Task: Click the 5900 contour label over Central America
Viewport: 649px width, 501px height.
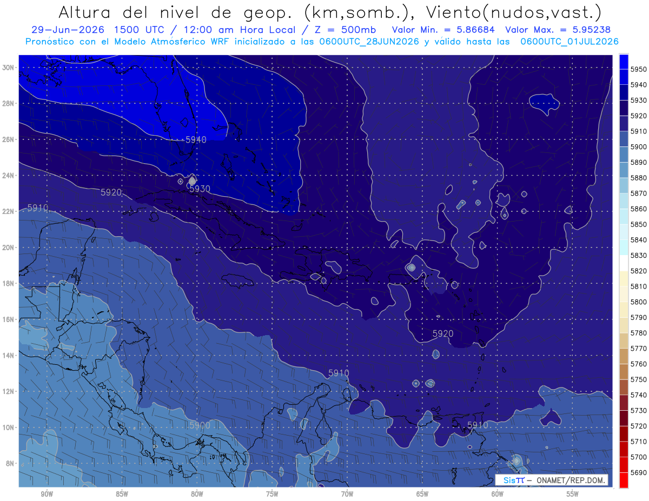Action: click(200, 425)
